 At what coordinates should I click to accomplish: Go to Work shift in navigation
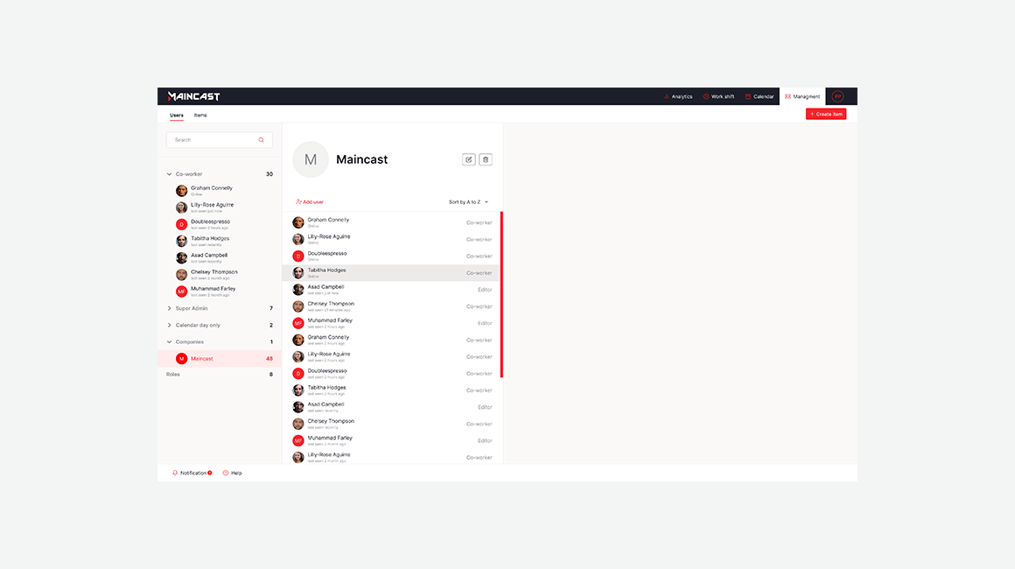tap(718, 96)
